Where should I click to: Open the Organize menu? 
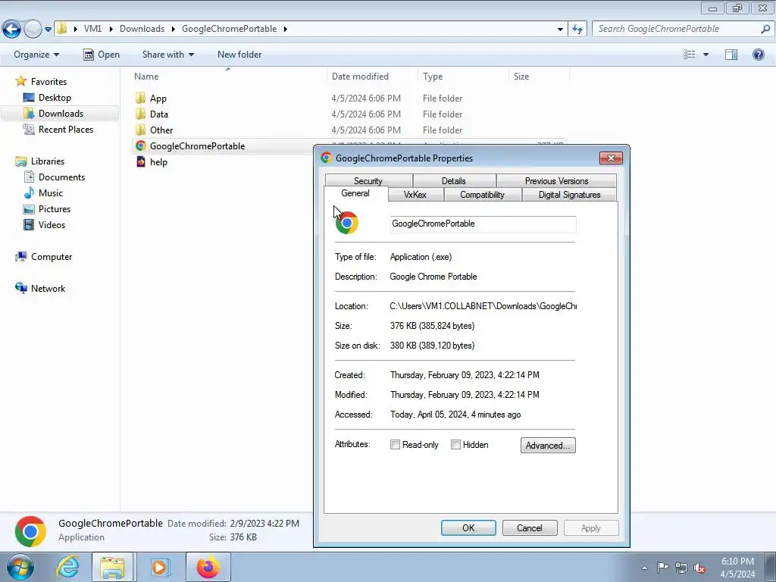pos(36,55)
